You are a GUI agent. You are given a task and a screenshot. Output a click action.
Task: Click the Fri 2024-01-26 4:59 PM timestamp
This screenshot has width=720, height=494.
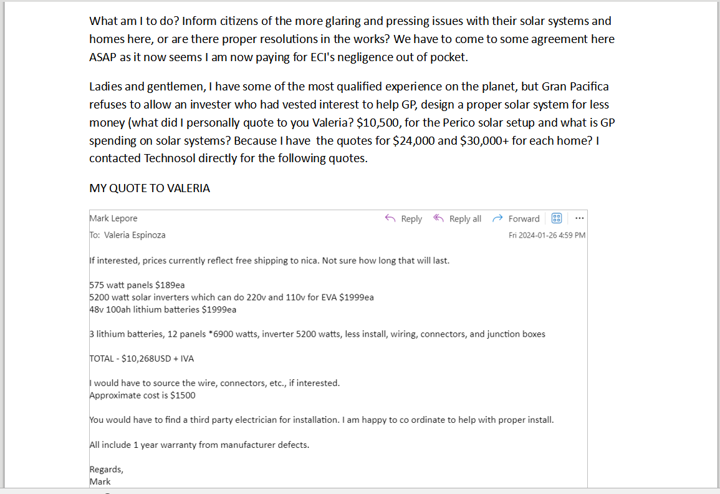pyautogui.click(x=547, y=235)
